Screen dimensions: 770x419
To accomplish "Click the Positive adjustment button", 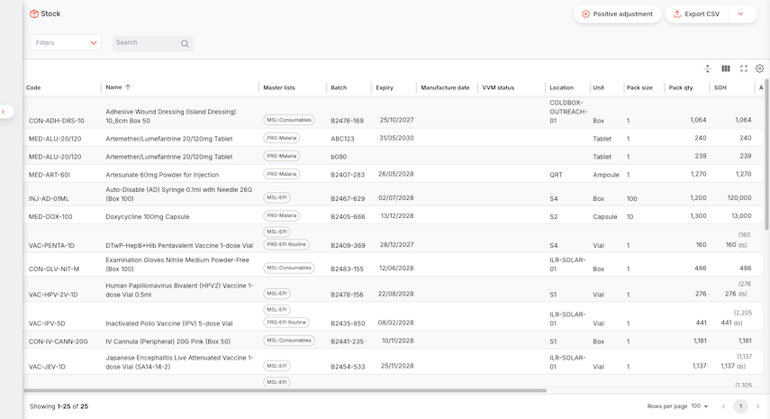I will coord(617,14).
